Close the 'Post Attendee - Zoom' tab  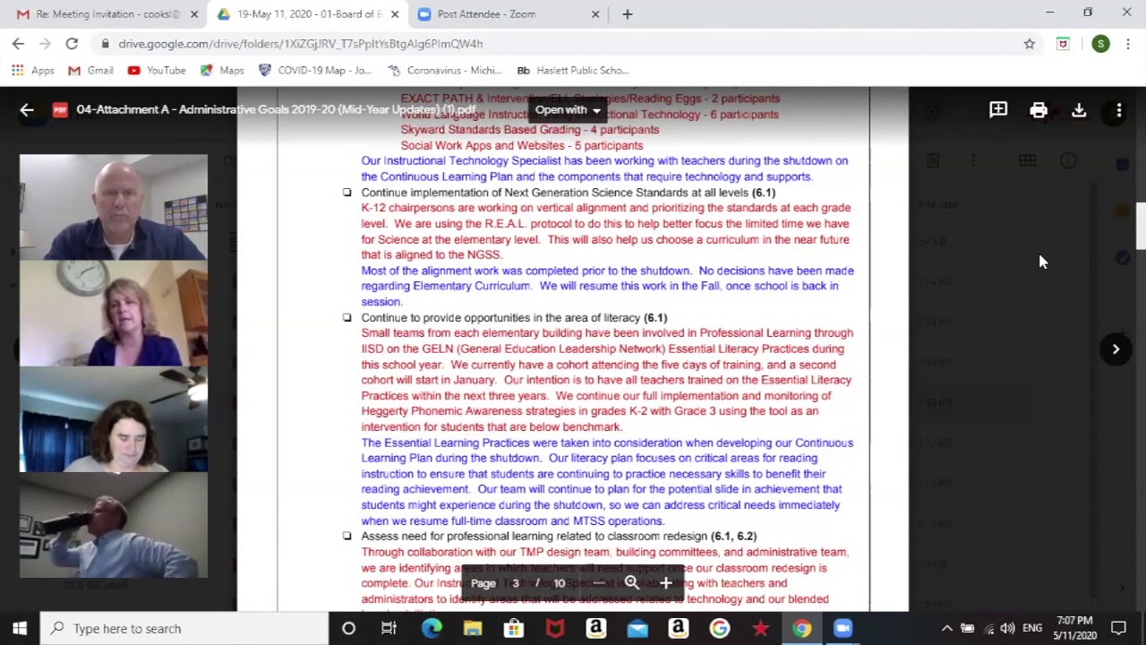point(595,14)
